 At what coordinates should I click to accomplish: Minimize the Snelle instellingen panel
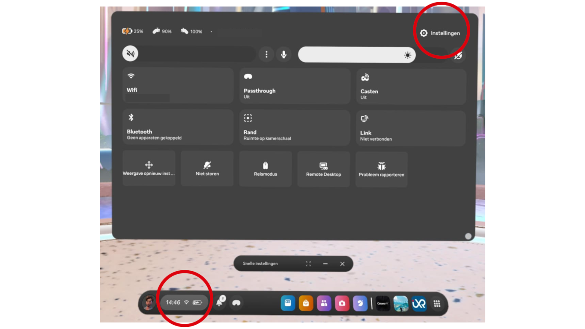(325, 264)
